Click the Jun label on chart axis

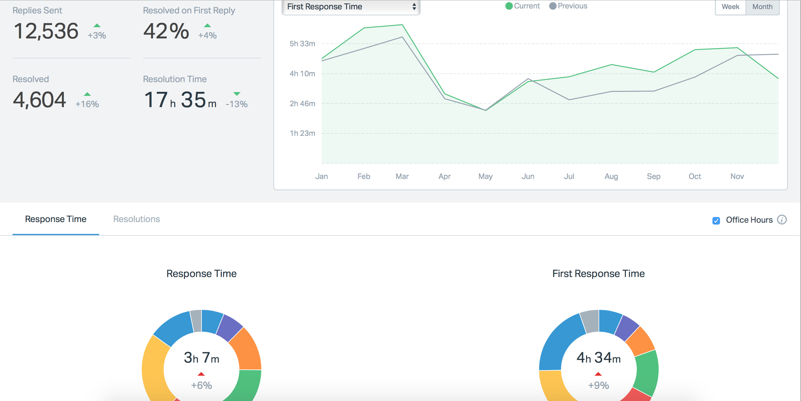coord(528,176)
